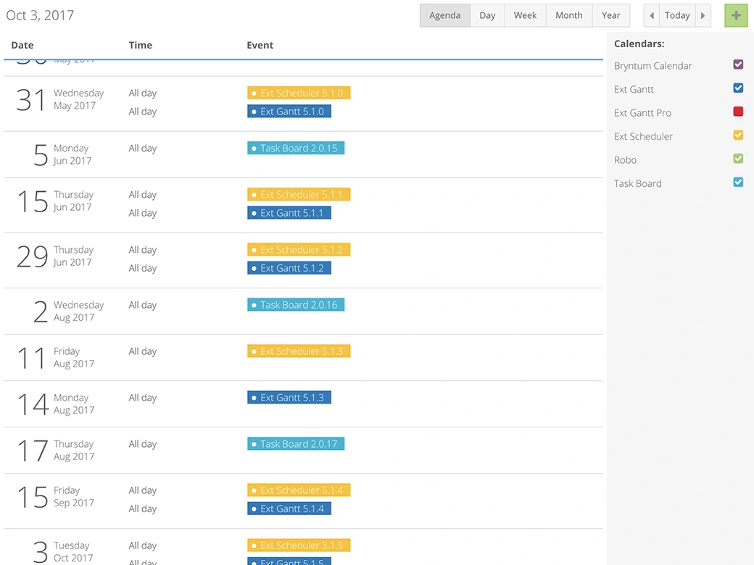Open the Ext Scheduler 5.1.4 event
Screen dimensions: 754x565
299,490
